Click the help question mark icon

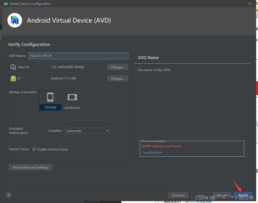tap(9, 195)
